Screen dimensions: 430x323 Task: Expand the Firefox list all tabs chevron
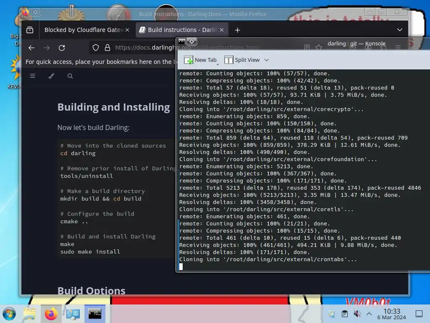400,30
